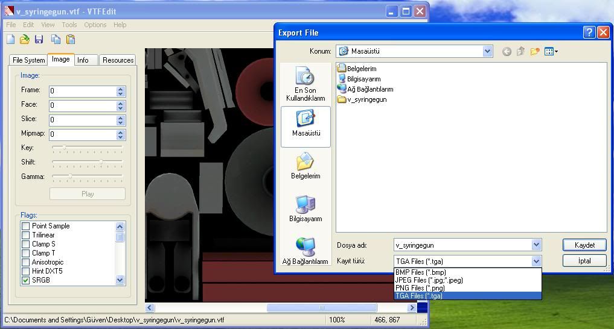Click the Copy toolbar icon
This screenshot has width=614, height=329.
coord(56,40)
